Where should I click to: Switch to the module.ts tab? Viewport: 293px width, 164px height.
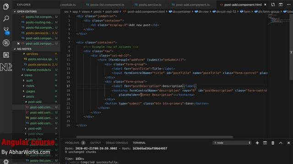pyautogui.click(x=68, y=5)
